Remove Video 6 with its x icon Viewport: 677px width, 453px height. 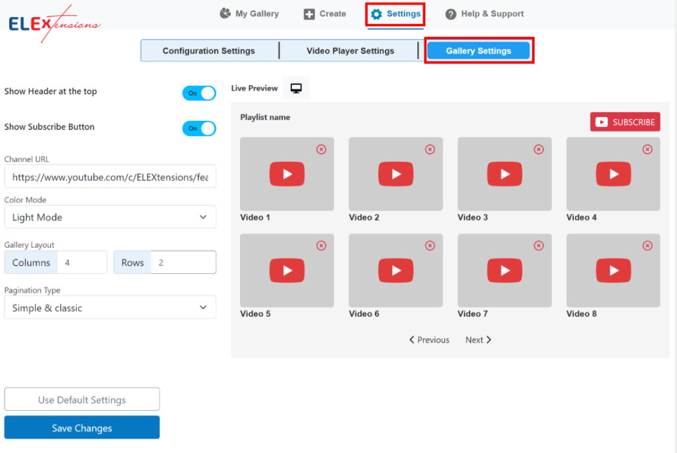click(x=430, y=246)
